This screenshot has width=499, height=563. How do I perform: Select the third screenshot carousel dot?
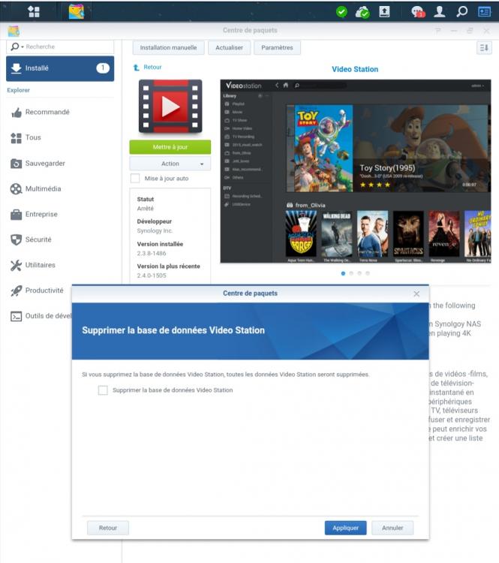coord(359,273)
